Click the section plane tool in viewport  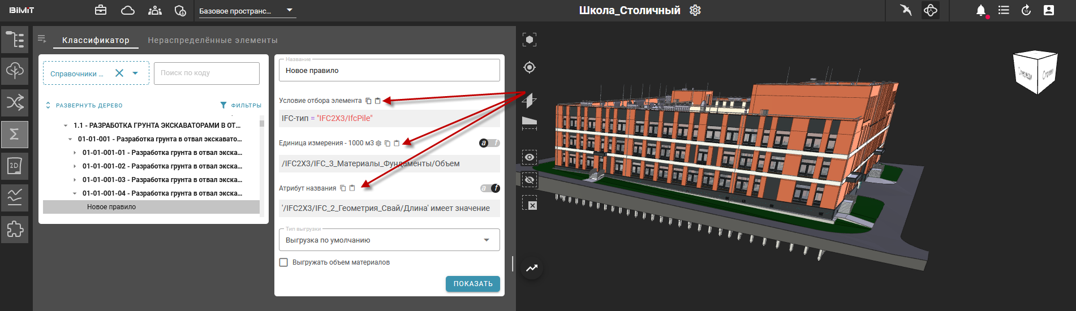tap(529, 101)
